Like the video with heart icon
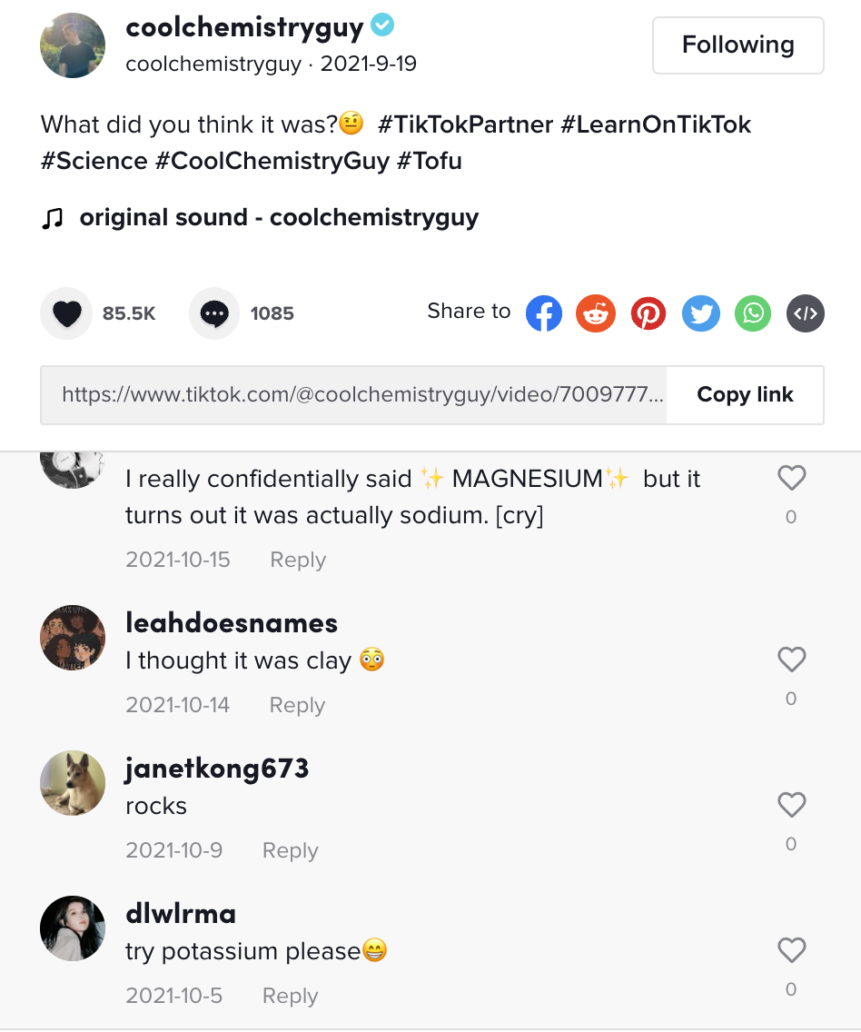Screen dimensions: 861x1032 coord(67,314)
